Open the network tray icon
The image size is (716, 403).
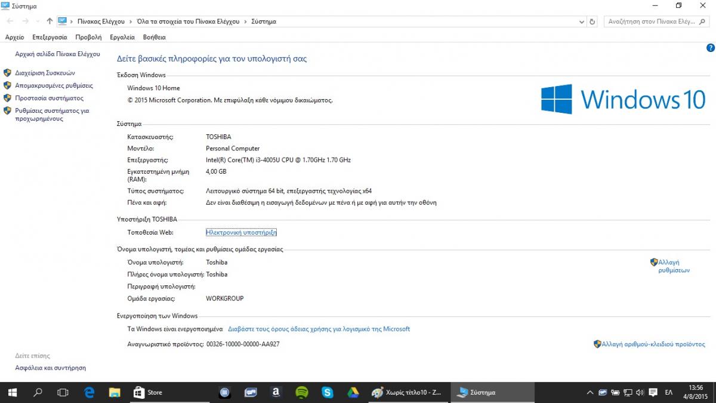(628, 392)
